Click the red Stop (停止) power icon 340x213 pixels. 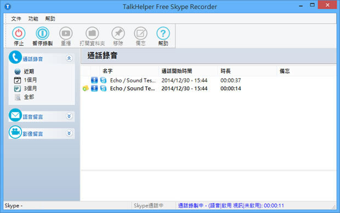19,33
